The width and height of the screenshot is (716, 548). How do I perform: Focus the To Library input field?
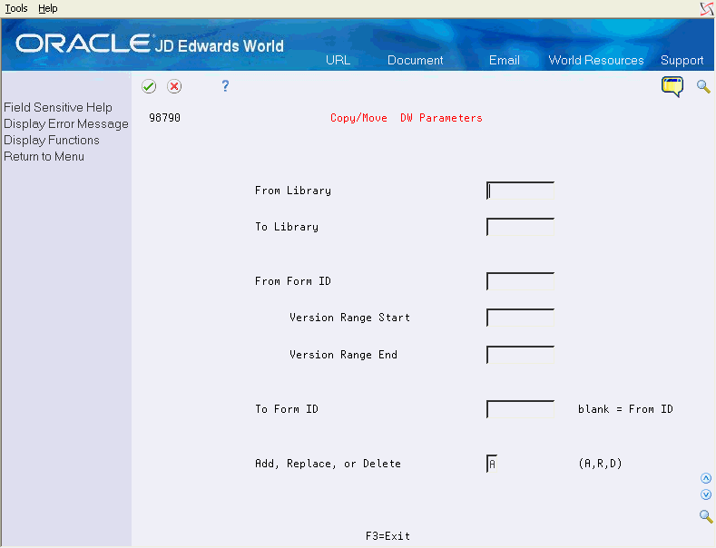520,227
